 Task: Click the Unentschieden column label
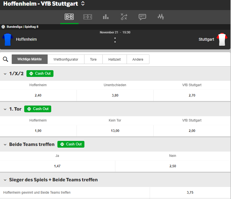pyautogui.click(x=115, y=85)
